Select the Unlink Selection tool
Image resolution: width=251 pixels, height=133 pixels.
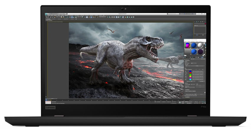[x=53, y=17]
